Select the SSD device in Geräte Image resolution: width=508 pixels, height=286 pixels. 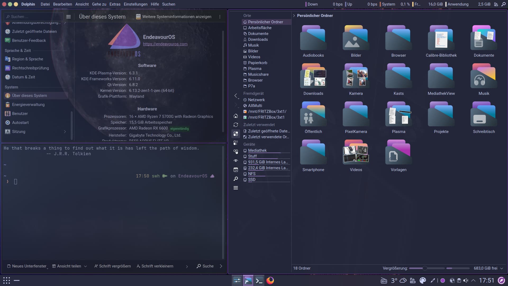click(266, 180)
